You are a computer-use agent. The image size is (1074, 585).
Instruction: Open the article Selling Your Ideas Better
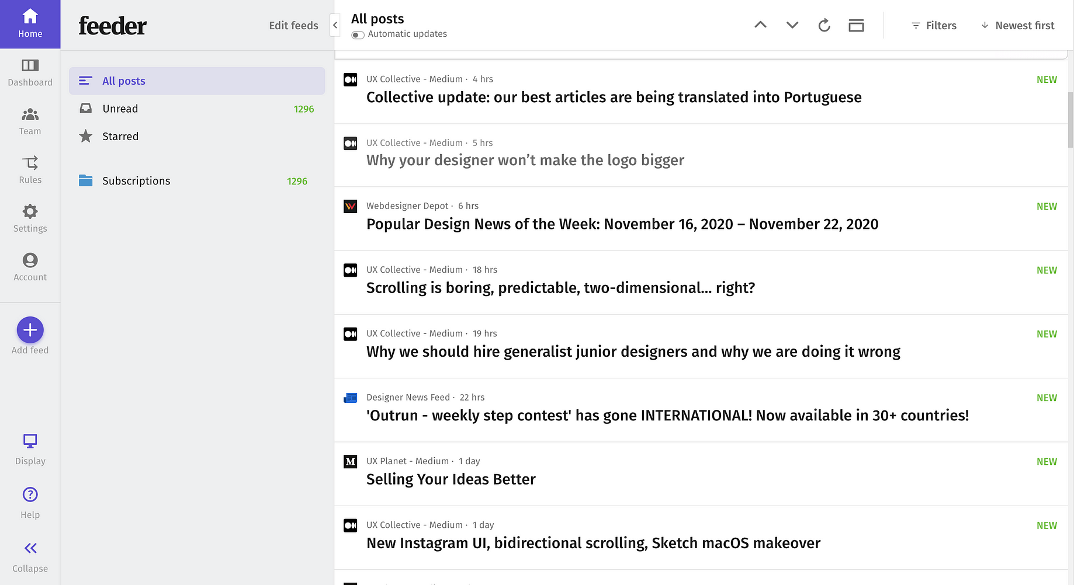451,479
